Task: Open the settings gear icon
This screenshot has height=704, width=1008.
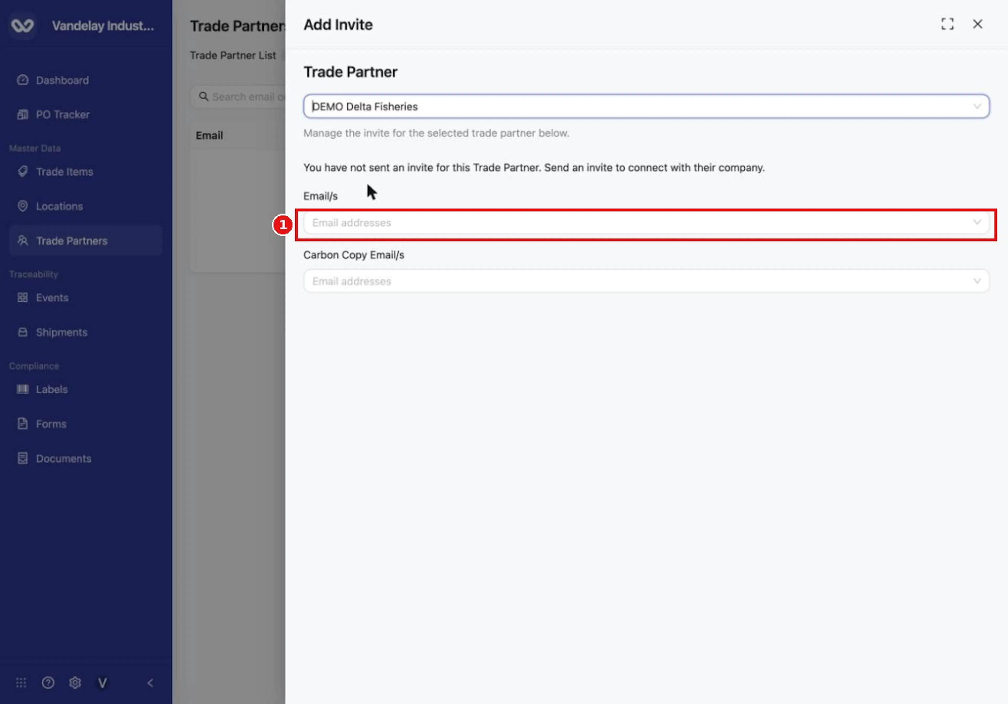Action: click(x=75, y=683)
